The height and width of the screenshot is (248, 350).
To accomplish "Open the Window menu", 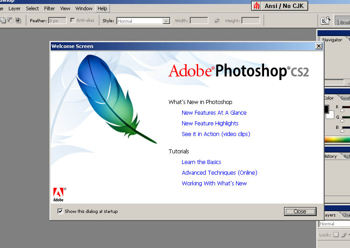I will 84,8.
